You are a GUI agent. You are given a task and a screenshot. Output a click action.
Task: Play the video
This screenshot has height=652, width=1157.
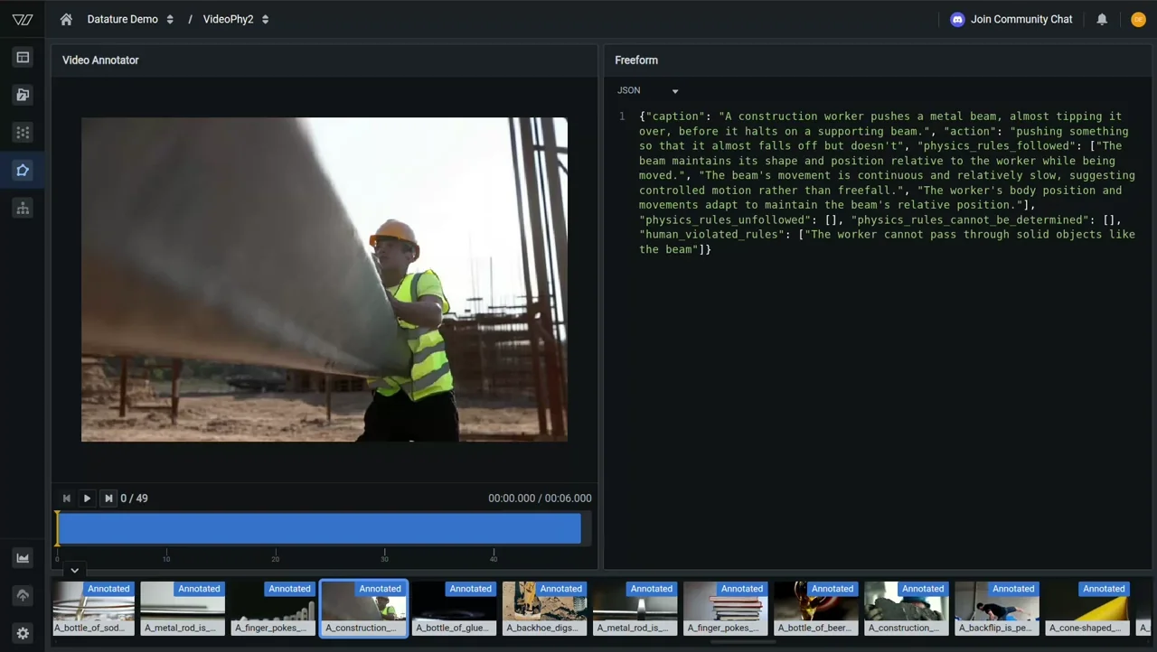(x=87, y=498)
